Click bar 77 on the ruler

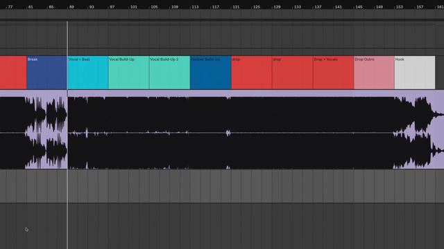point(10,7)
